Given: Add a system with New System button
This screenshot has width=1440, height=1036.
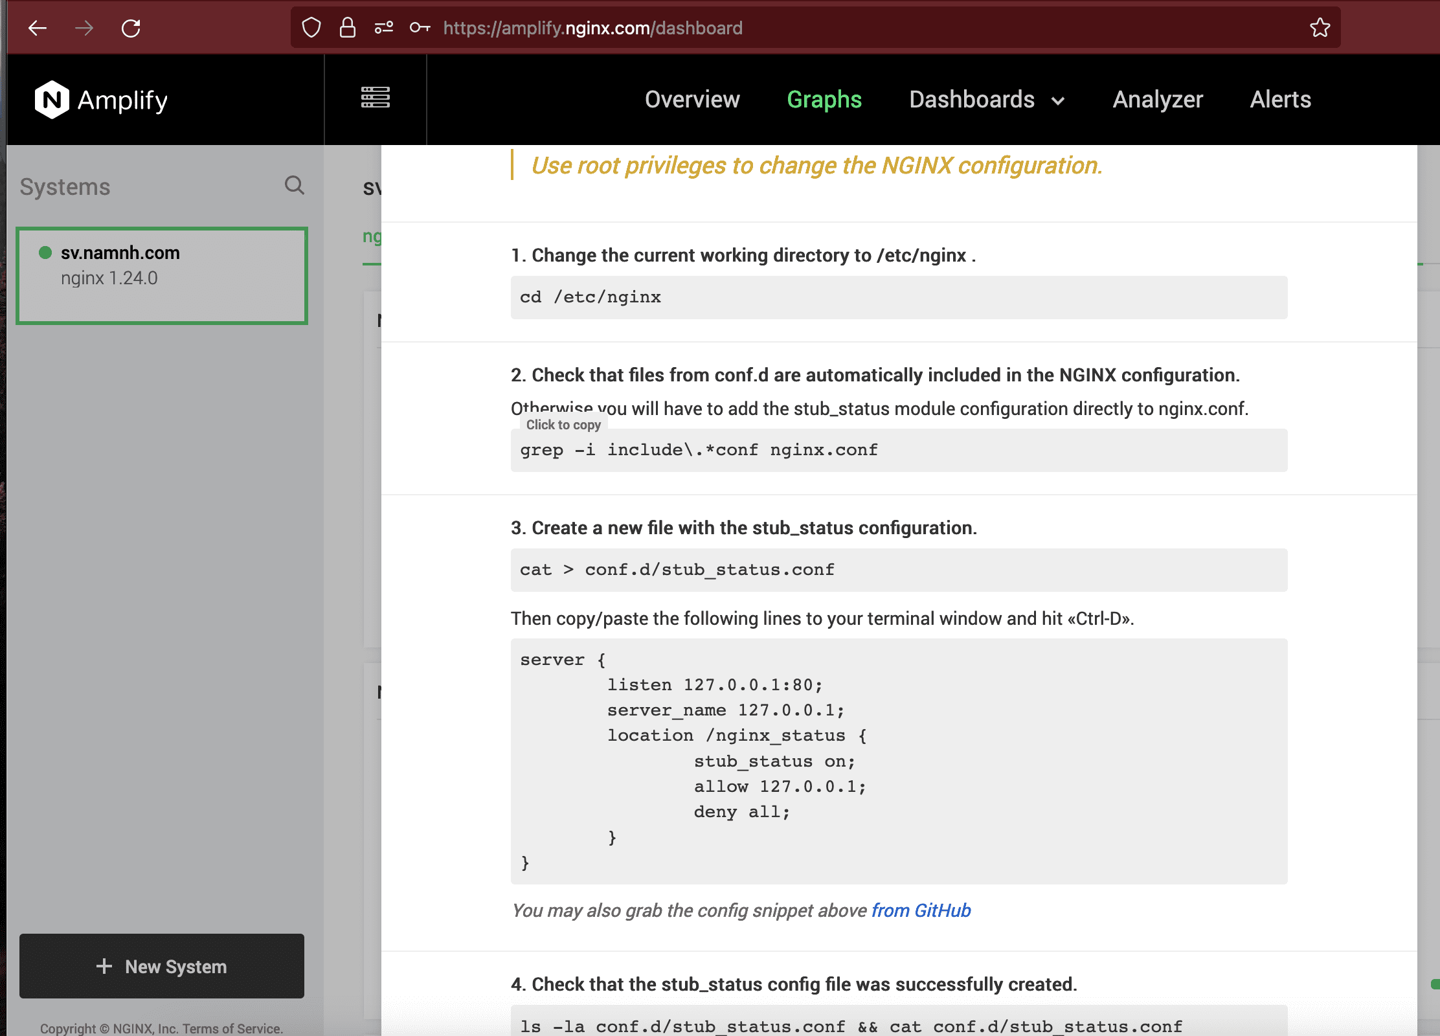Looking at the screenshot, I should click(162, 966).
